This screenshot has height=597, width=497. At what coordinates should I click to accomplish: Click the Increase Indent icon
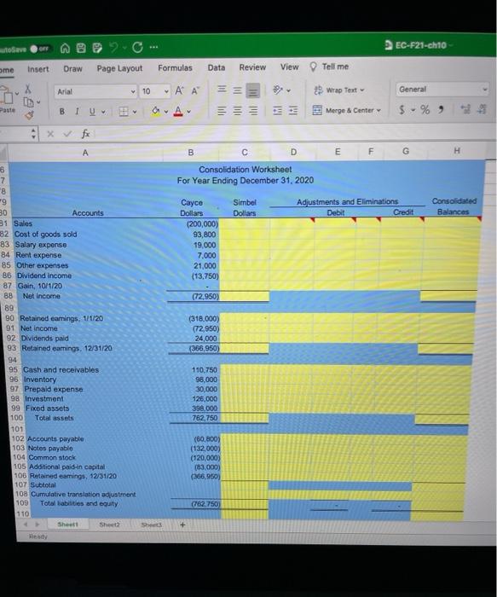click(x=293, y=111)
